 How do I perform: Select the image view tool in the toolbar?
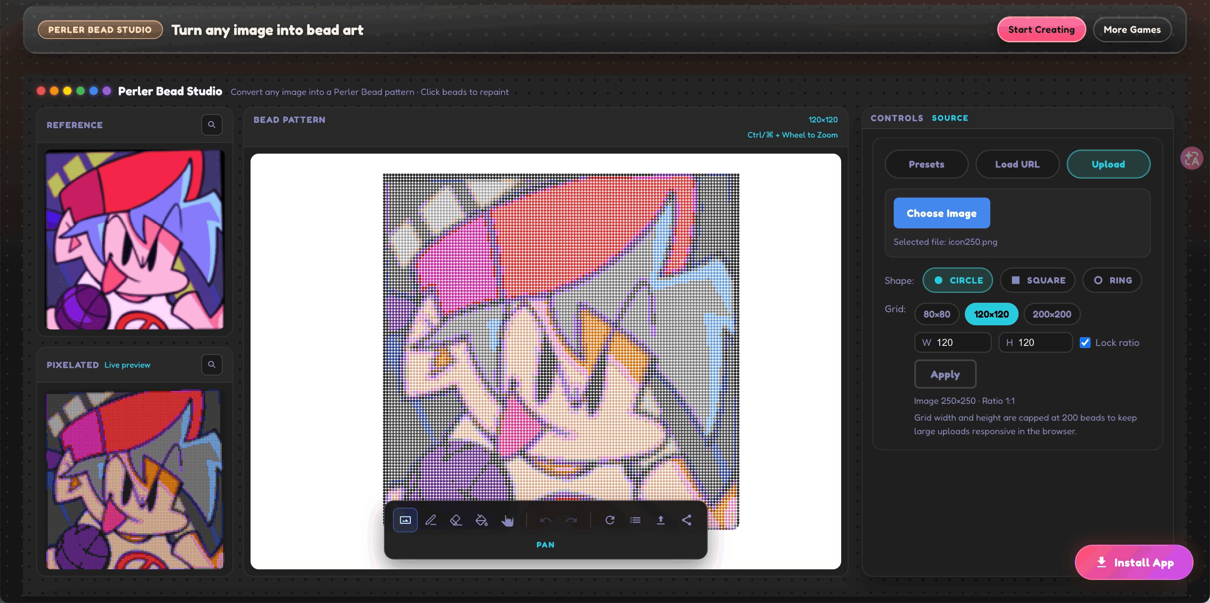[405, 520]
